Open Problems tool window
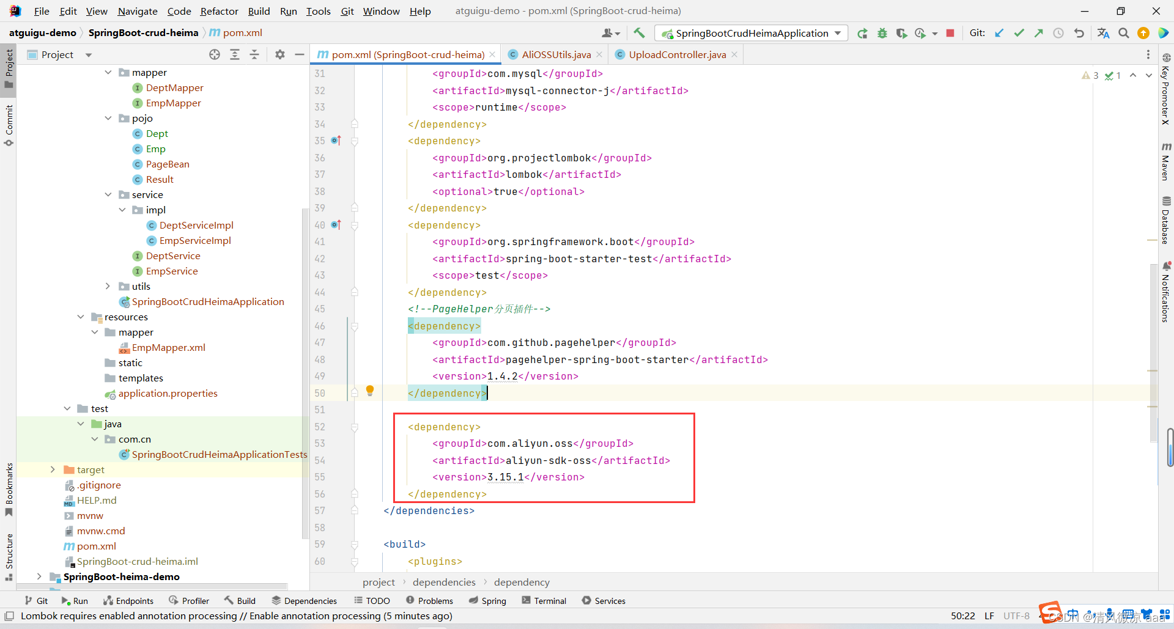The width and height of the screenshot is (1174, 629). pos(429,601)
